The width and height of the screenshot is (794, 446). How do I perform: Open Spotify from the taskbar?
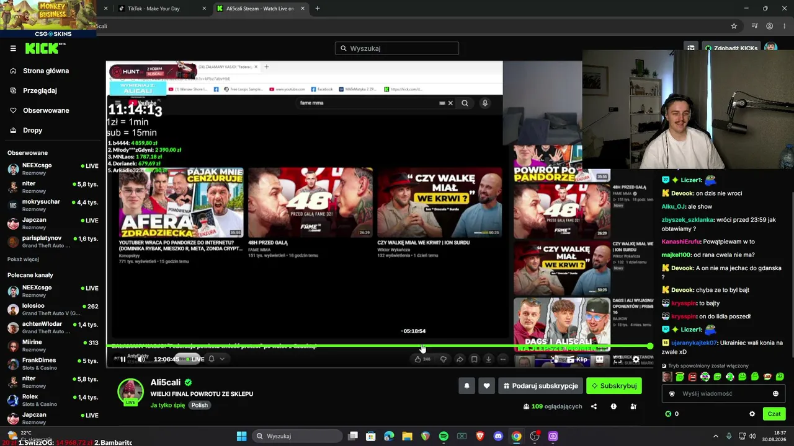click(444, 436)
